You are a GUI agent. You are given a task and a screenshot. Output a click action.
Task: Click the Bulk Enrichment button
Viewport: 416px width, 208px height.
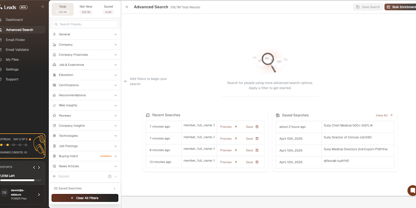coord(401,7)
